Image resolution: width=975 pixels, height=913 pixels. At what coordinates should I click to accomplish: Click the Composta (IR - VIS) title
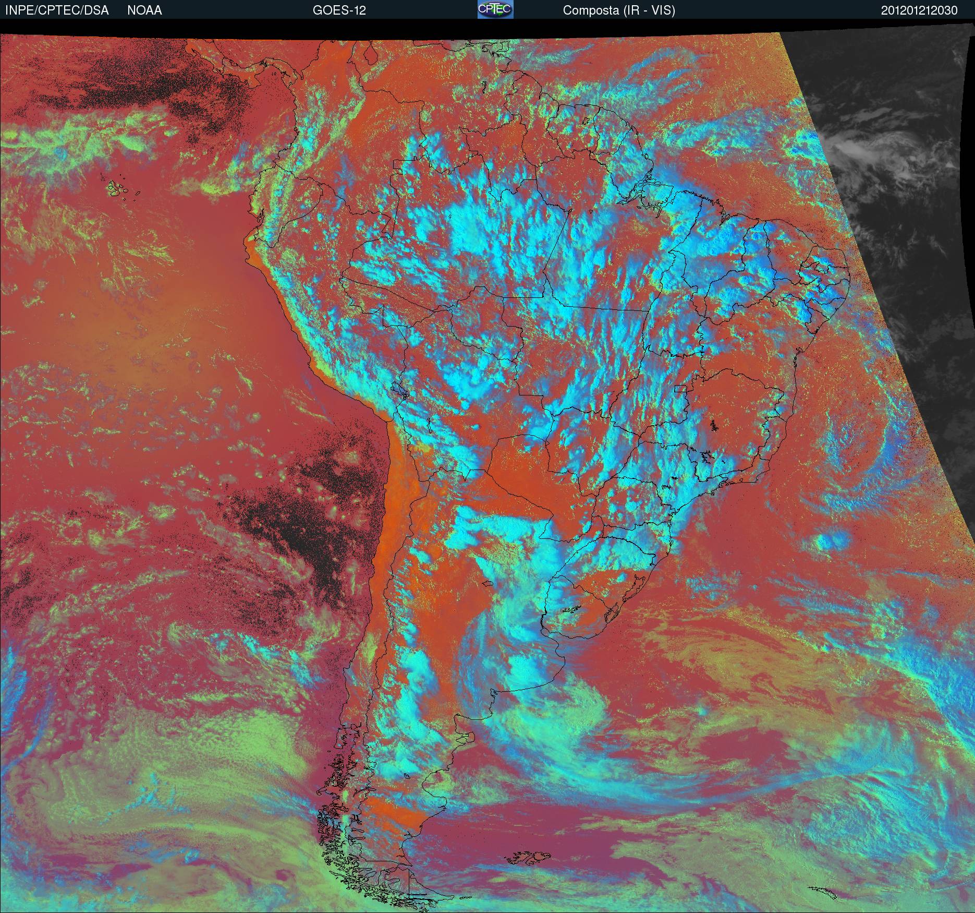(619, 10)
